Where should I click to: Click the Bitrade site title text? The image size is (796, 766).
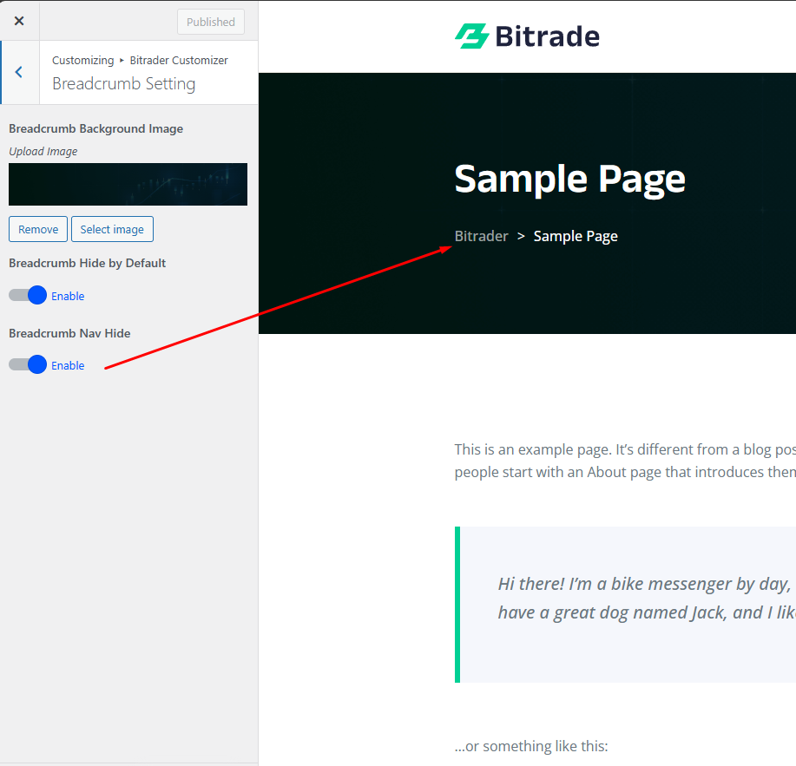547,36
